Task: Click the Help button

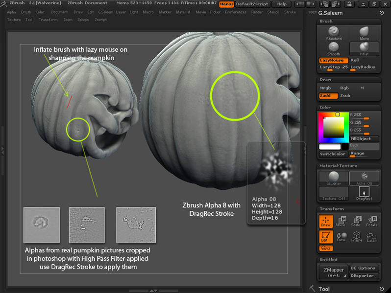Action: tap(282, 4)
